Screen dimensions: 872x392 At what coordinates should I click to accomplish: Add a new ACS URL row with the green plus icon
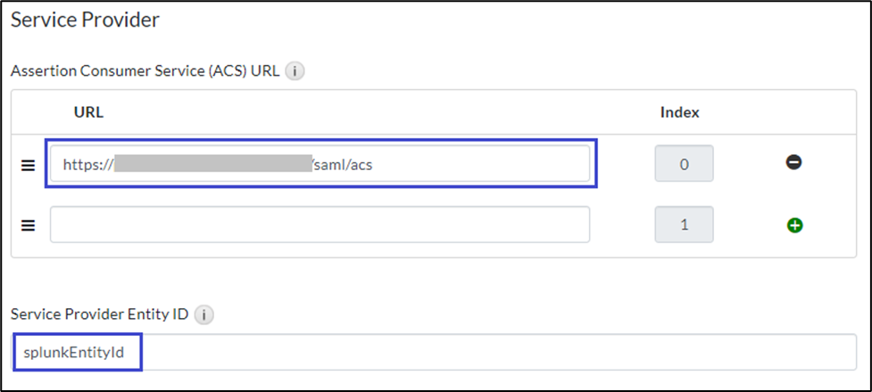(x=794, y=225)
